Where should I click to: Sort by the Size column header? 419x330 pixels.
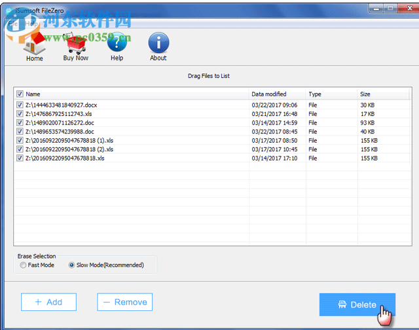coord(365,94)
